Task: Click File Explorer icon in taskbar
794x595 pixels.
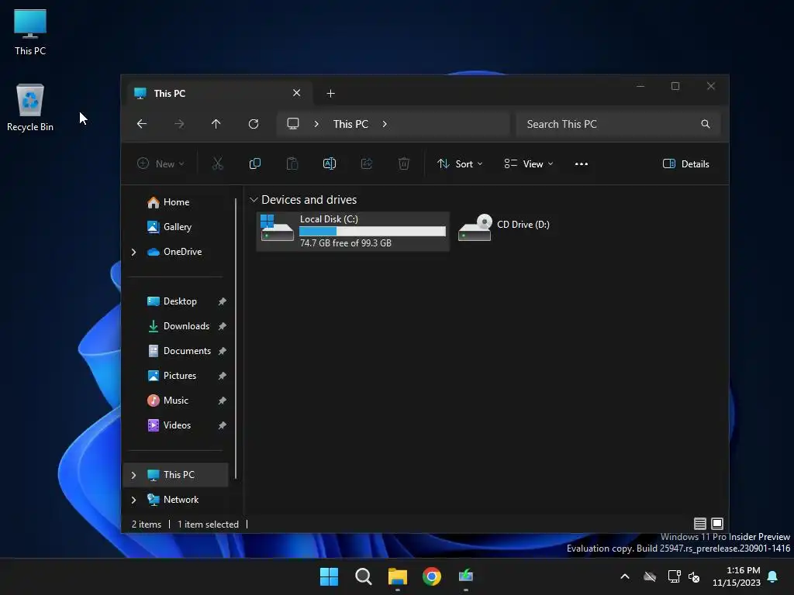Action: tap(398, 576)
